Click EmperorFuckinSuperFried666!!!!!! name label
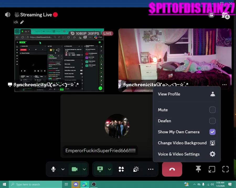The width and height of the screenshot is (236, 188). coord(100,150)
